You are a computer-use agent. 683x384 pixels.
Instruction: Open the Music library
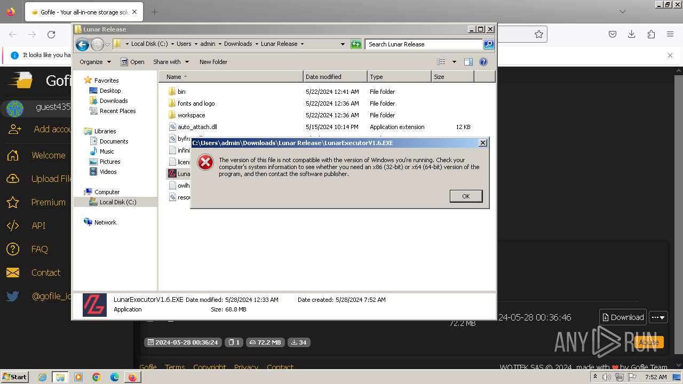[107, 151]
